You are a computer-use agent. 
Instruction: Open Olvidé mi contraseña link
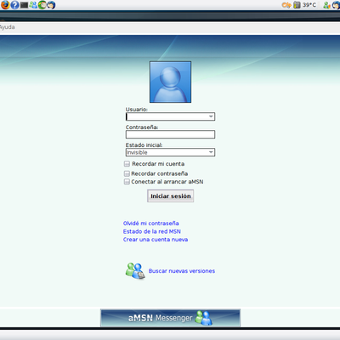pos(150,224)
